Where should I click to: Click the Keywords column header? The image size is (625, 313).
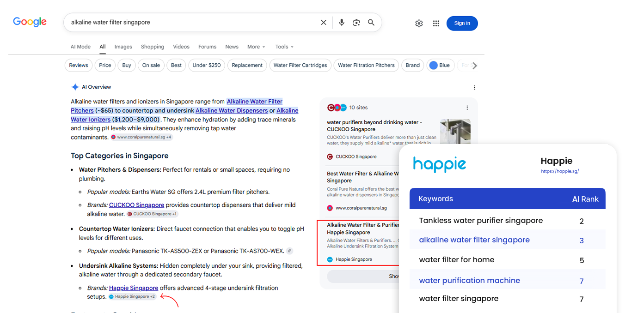click(x=435, y=199)
